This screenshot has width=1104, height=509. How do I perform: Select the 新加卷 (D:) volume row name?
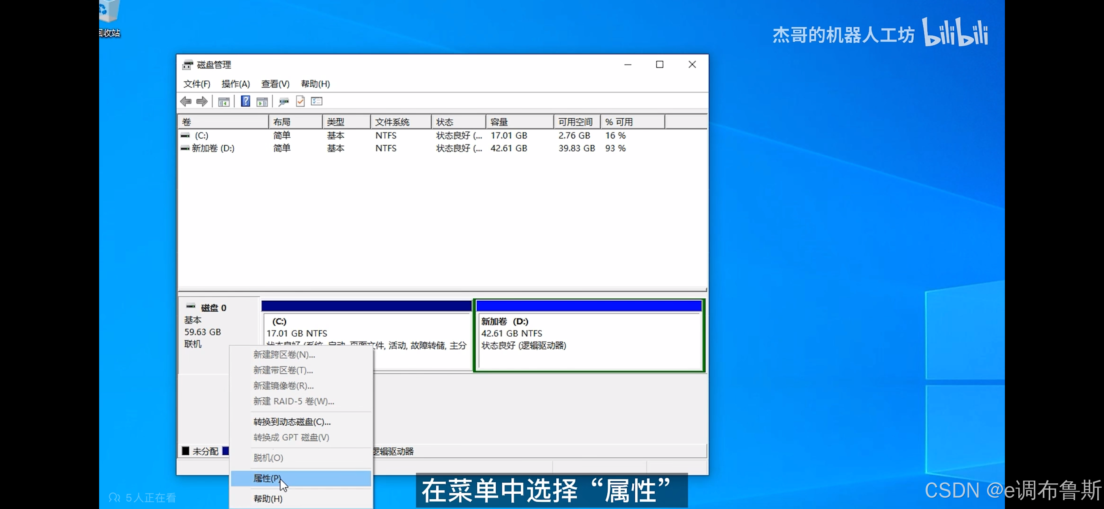pos(213,148)
